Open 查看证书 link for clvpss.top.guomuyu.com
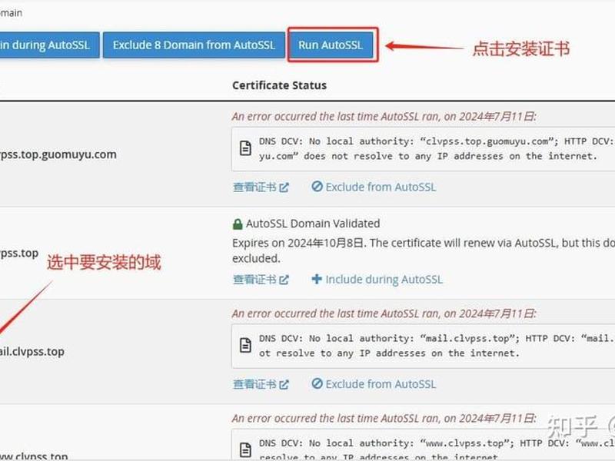 [x=261, y=187]
